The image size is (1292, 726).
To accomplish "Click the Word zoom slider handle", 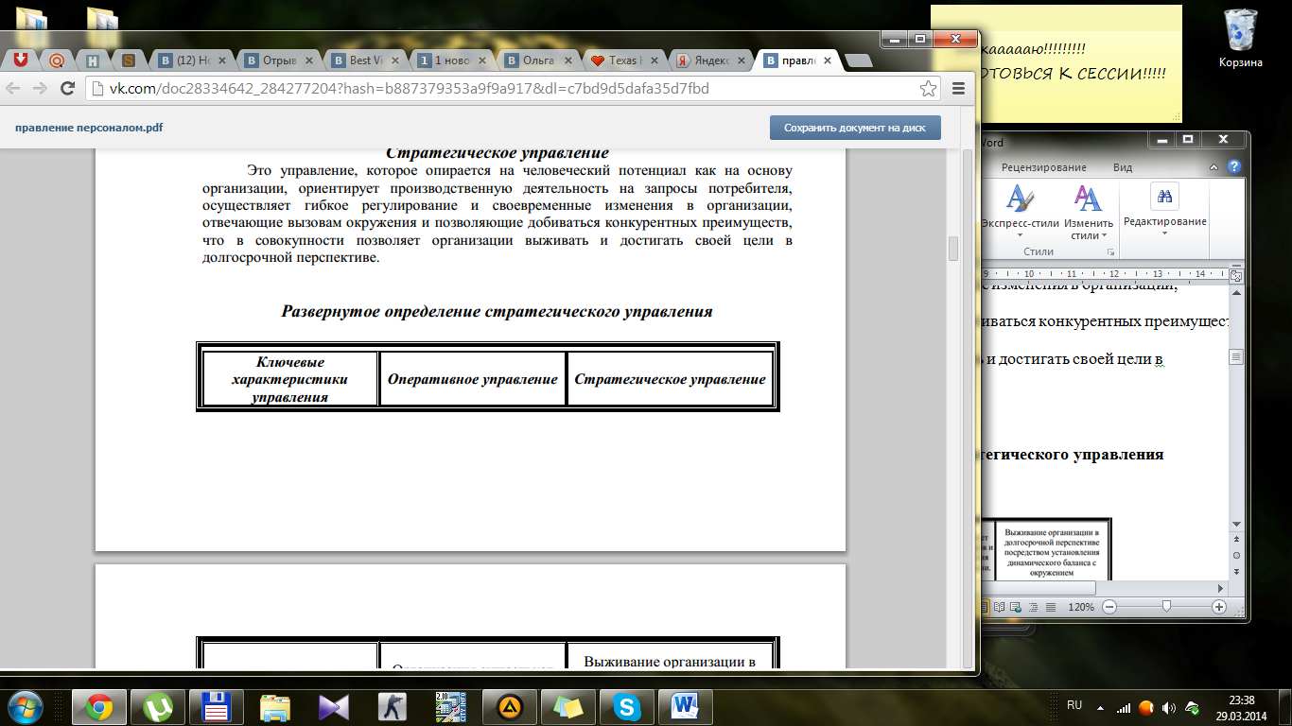I will pyautogui.click(x=1167, y=607).
